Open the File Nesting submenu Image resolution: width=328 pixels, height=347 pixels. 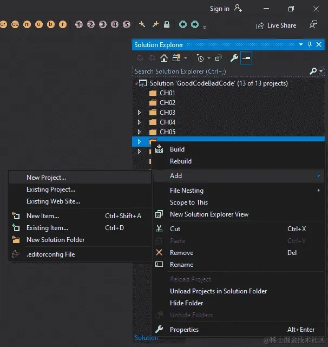pyautogui.click(x=239, y=191)
